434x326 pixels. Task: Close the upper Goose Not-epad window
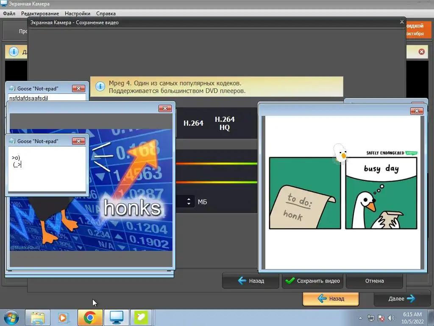coord(78,88)
